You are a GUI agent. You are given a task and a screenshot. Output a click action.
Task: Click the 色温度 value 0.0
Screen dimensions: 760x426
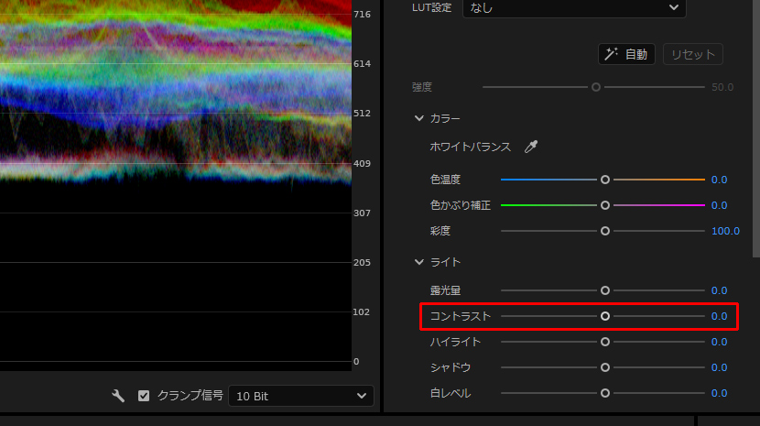tap(720, 180)
